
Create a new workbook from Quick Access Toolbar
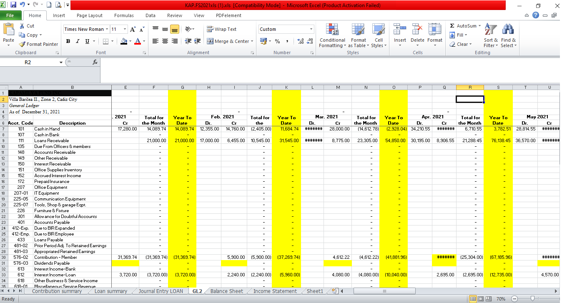[49, 5]
